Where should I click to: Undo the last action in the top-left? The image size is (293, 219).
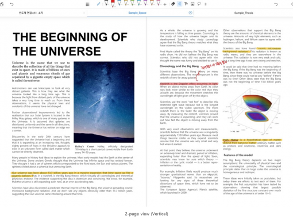click(x=11, y=4)
